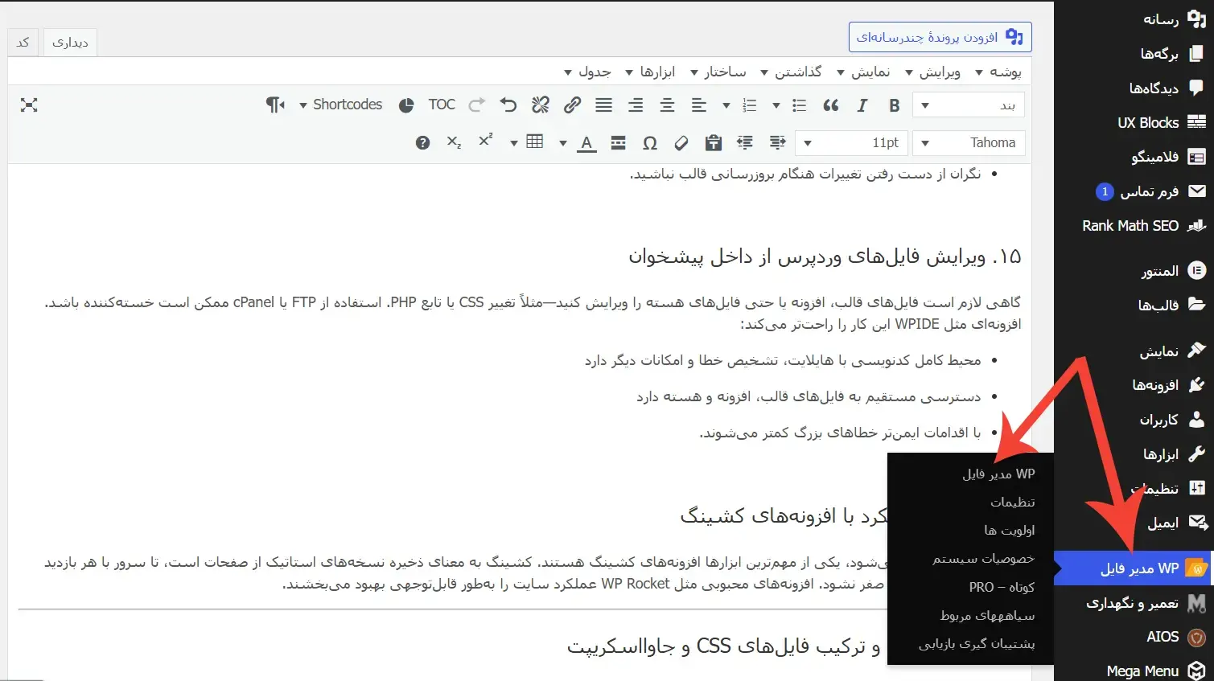Switch to the کد (code) editor tab
Screen dimensions: 1214x681
[x=22, y=42]
